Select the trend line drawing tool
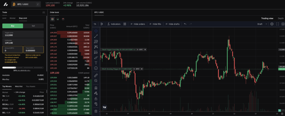The height and width of the screenshot is (116, 285). coord(96,36)
